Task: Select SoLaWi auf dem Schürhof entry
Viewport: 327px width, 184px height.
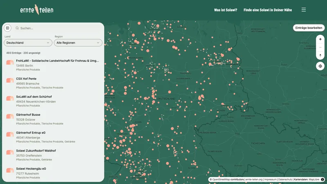Action: coord(53,101)
